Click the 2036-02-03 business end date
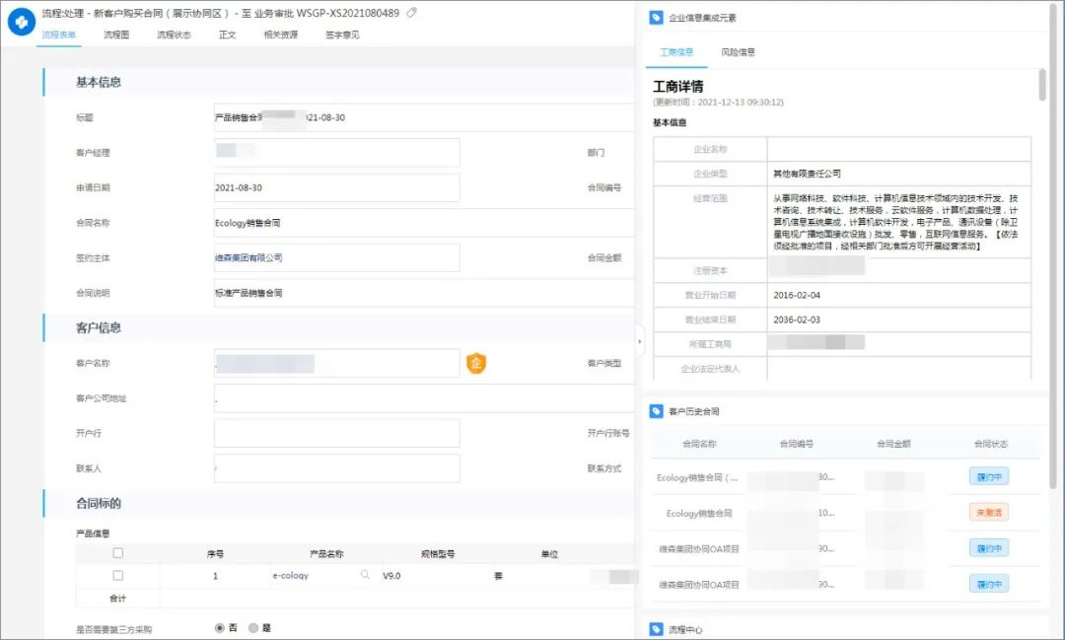This screenshot has width=1065, height=640. click(797, 320)
